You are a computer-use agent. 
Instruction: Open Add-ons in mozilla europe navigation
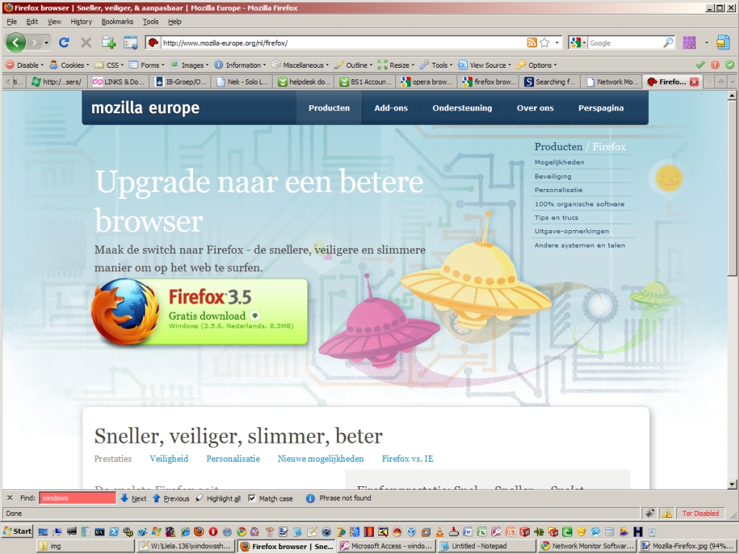[x=391, y=108]
